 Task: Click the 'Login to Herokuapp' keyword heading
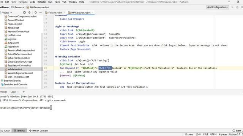[67, 26]
